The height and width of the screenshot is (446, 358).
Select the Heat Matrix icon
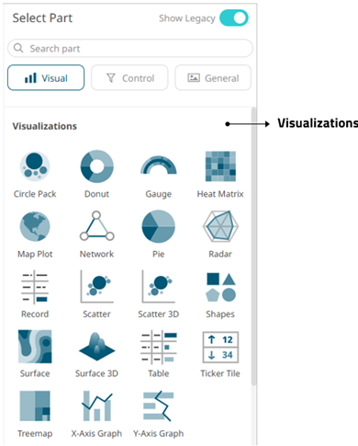click(220, 166)
